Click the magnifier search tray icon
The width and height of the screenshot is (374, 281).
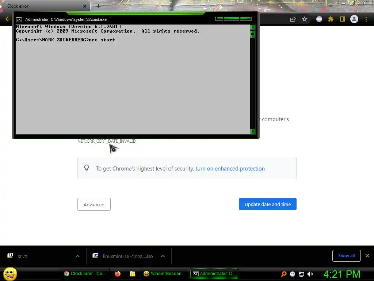point(283,274)
